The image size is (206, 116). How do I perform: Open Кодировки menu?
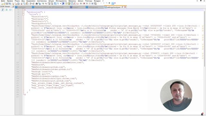click(x=31, y=1)
